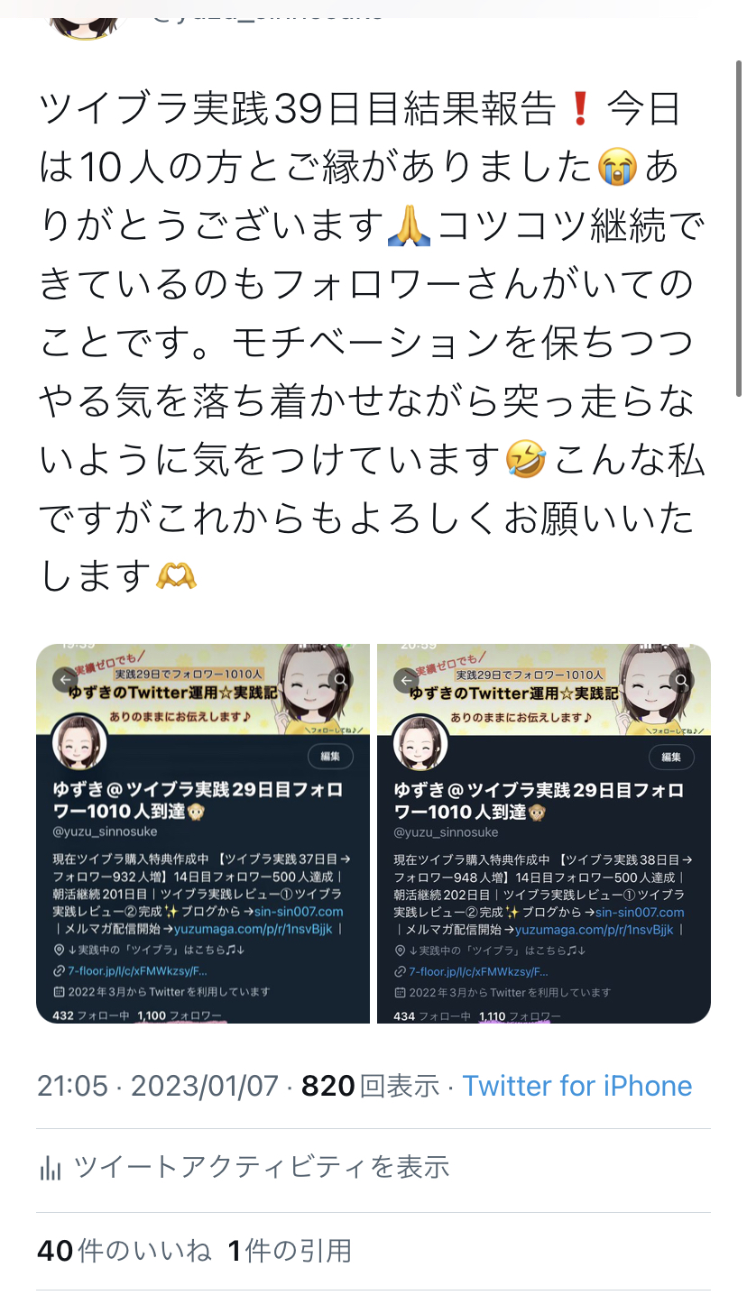Tap the 820 回表示 view count
This screenshot has height=1295, width=747.
(371, 1086)
